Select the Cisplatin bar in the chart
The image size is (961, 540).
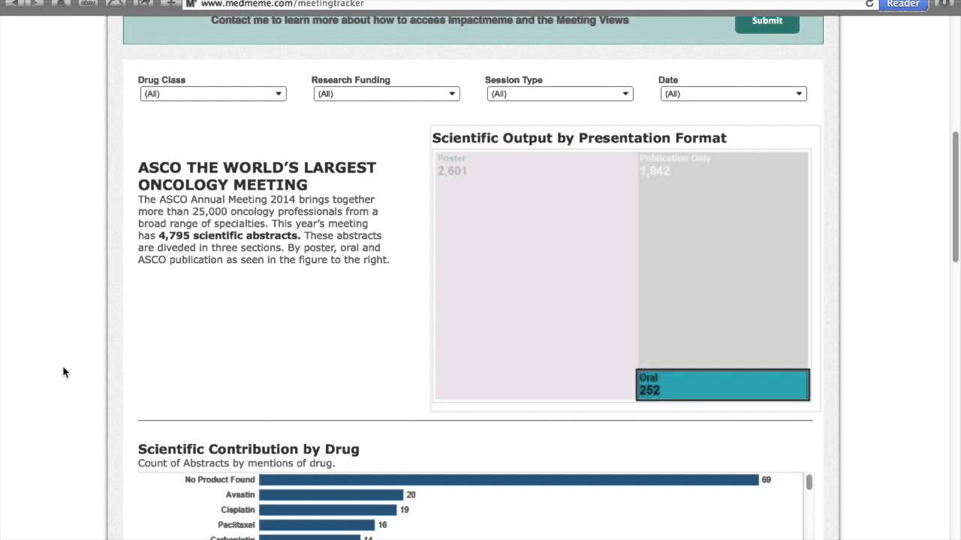327,510
